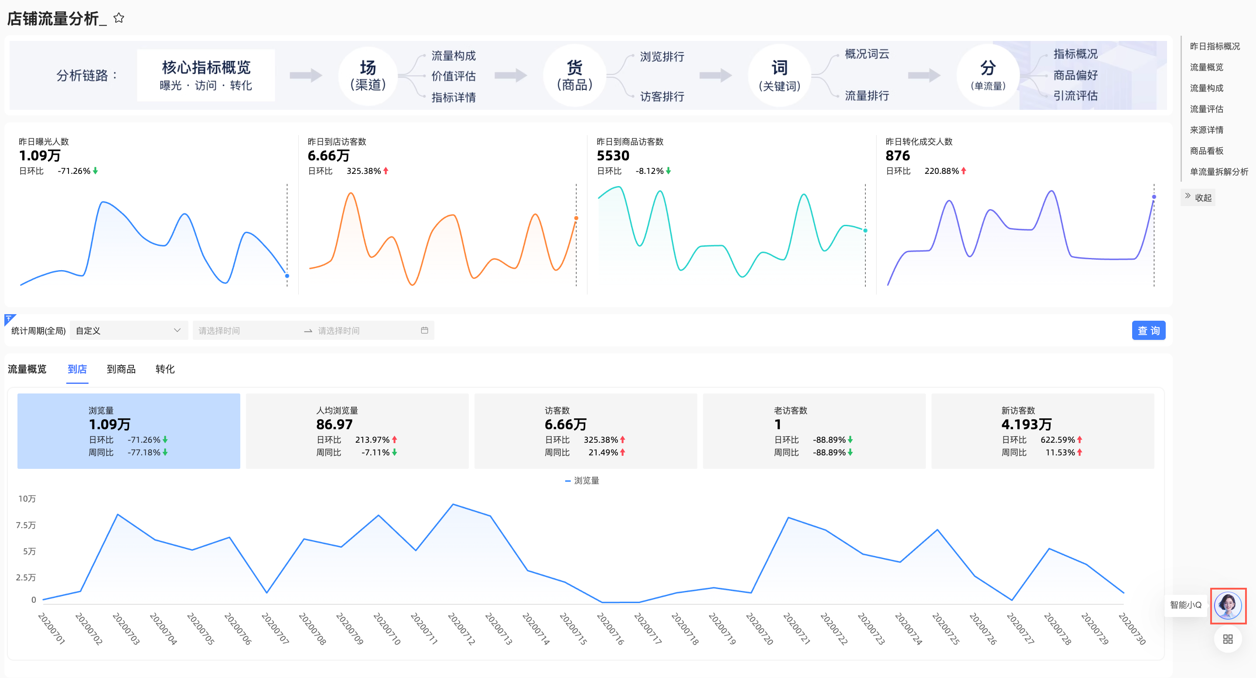This screenshot has width=1256, height=678.
Task: Switch to the 到商品 tab
Action: (121, 369)
